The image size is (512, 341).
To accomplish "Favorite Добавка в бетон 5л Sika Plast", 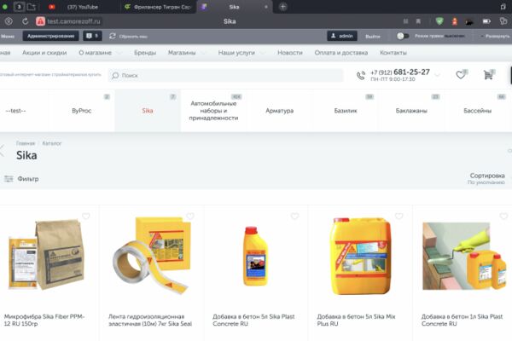I will [x=294, y=216].
